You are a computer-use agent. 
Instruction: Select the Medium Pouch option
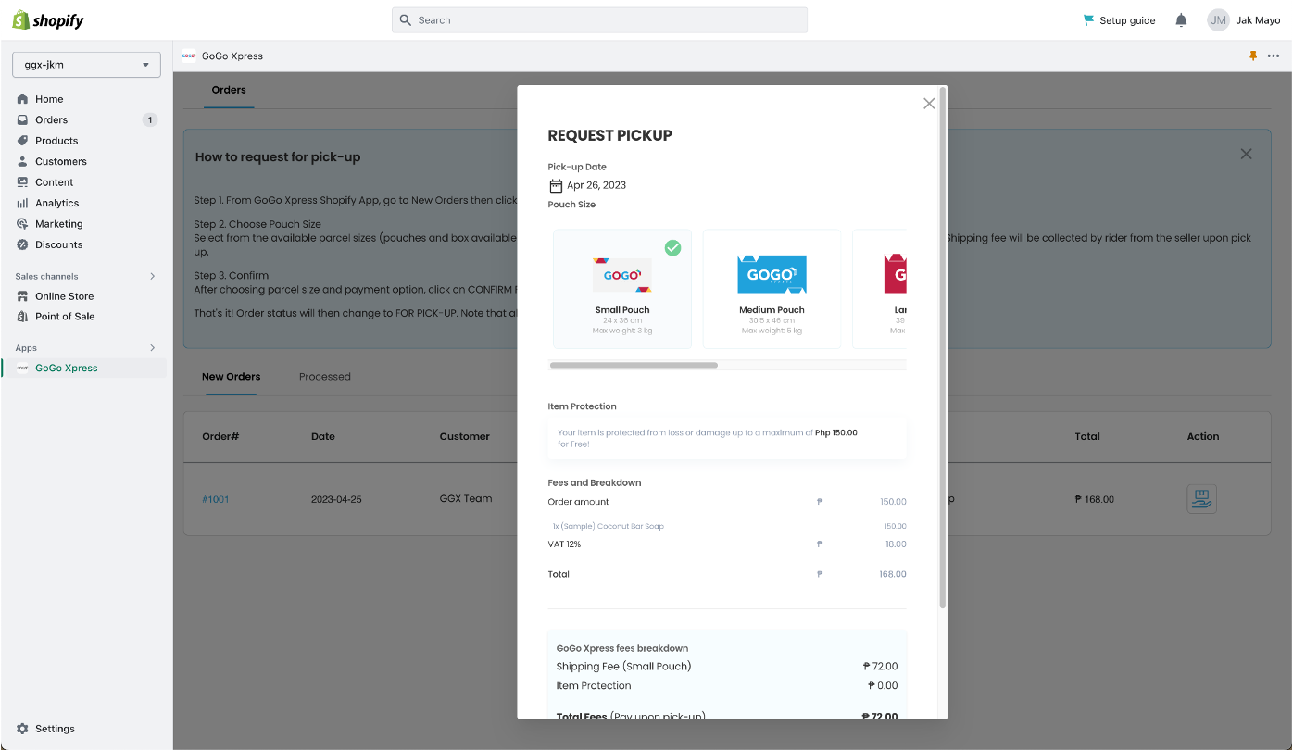coord(772,289)
